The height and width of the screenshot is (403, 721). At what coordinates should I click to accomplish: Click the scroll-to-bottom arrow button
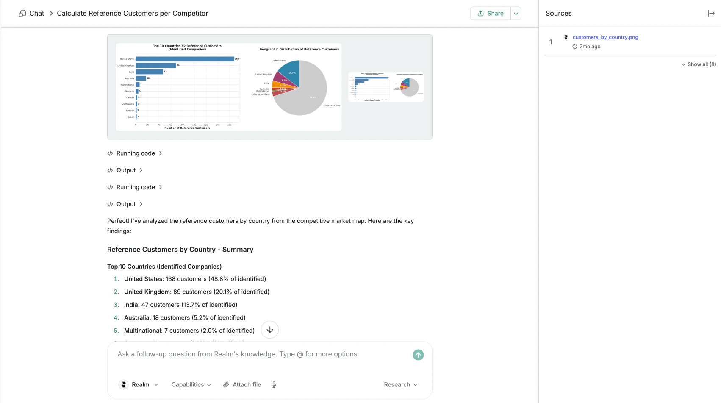(269, 330)
